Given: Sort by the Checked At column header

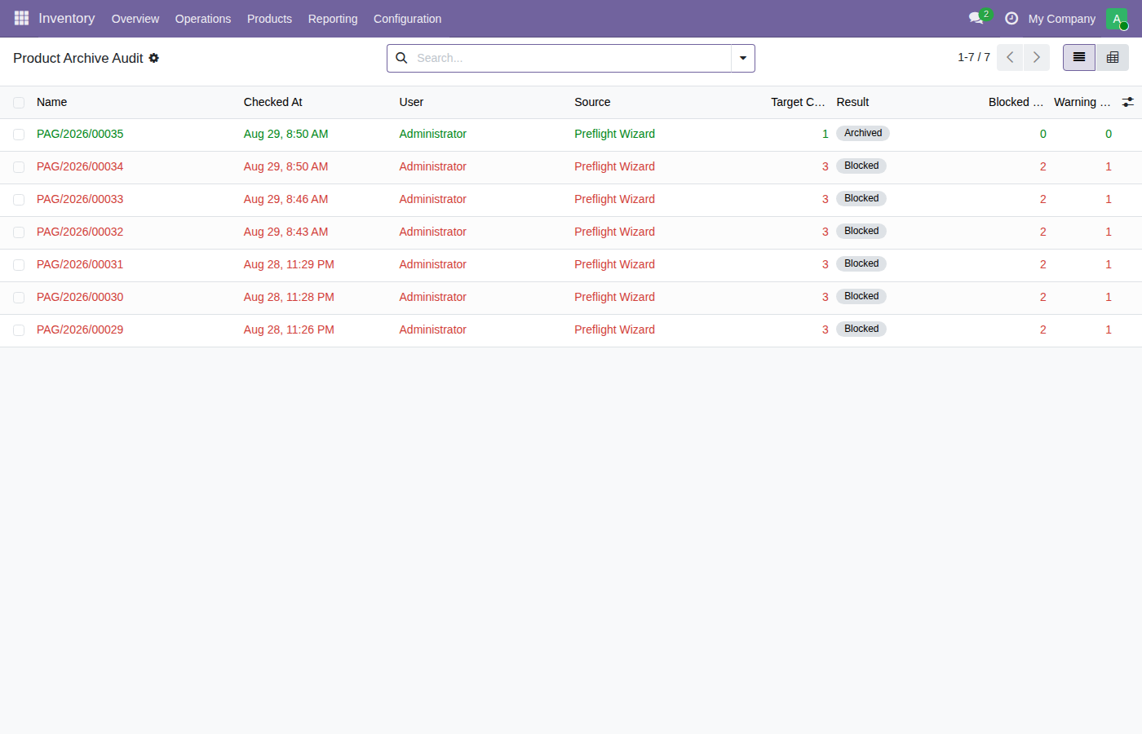Looking at the screenshot, I should point(273,102).
